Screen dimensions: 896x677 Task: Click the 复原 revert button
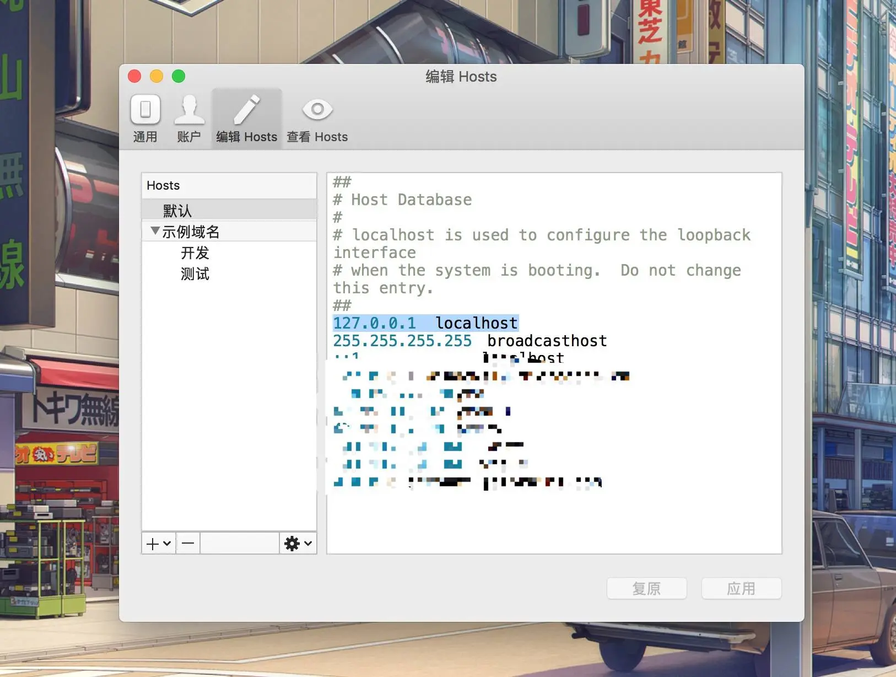tap(647, 588)
